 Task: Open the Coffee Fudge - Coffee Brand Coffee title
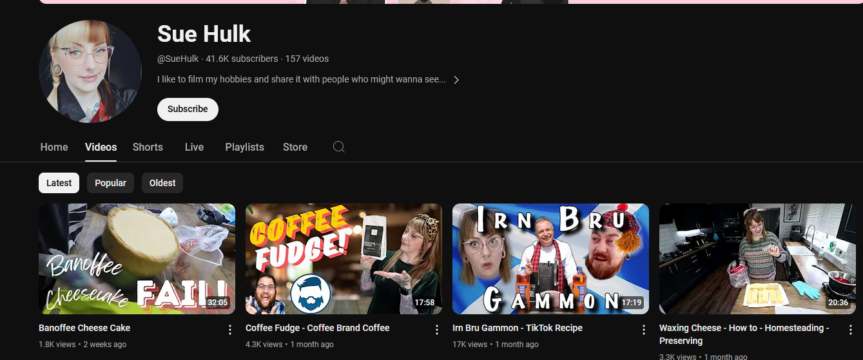[x=318, y=328]
